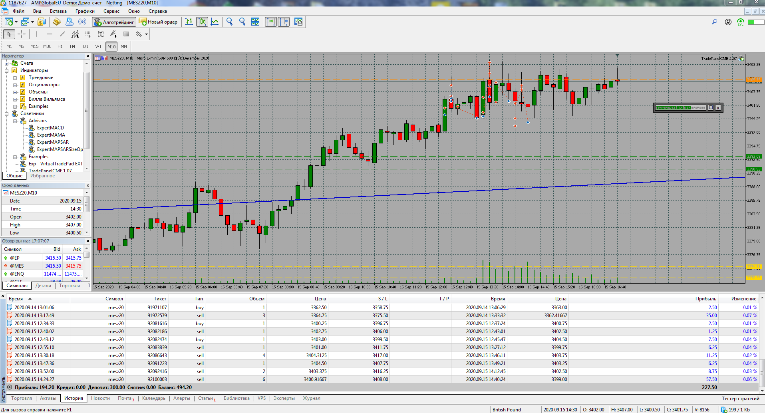Tile chart windows icon
The image size is (765, 413).
point(255,22)
